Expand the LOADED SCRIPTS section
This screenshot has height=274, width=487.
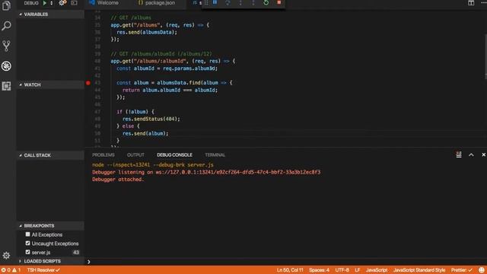[x=50, y=261]
